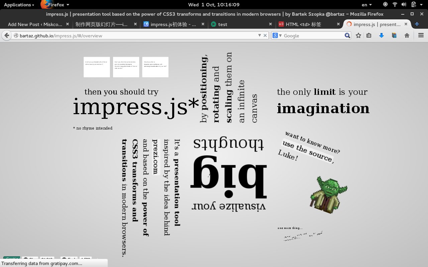Open the Firefox hamburger menu
This screenshot has height=267, width=428.
coord(421,35)
